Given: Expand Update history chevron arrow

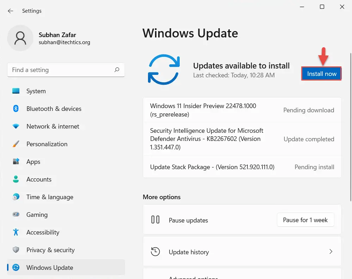Looking at the screenshot, I should (331, 251).
